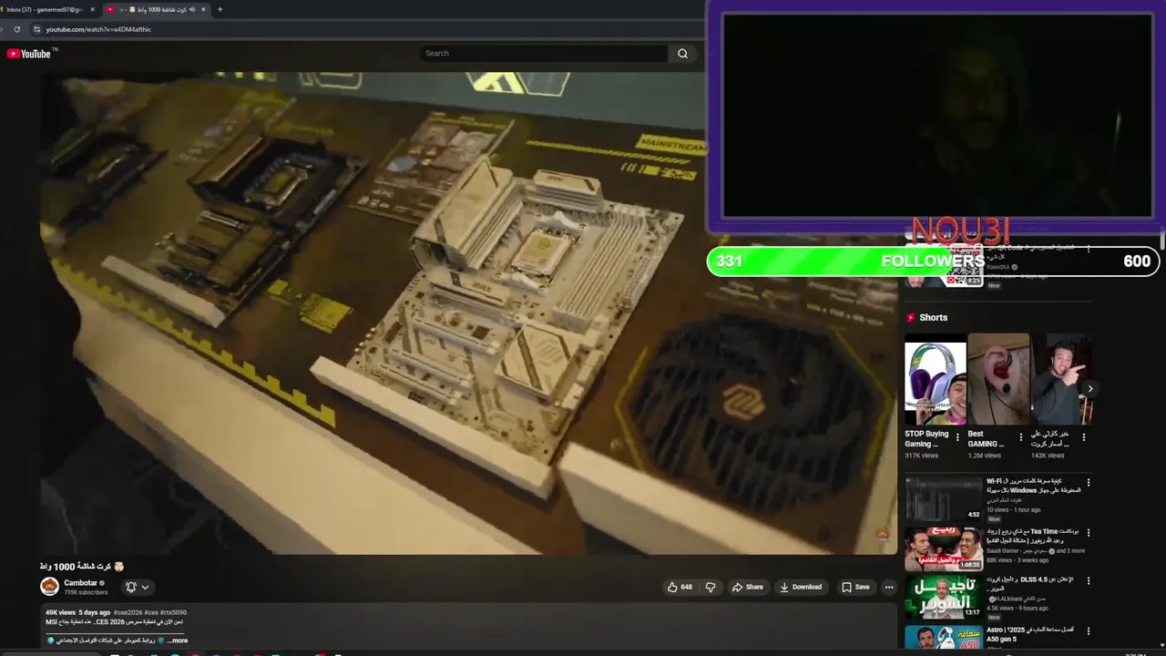This screenshot has width=1166, height=656.
Task: Close the Inbox (37) tab
Action: point(92,9)
